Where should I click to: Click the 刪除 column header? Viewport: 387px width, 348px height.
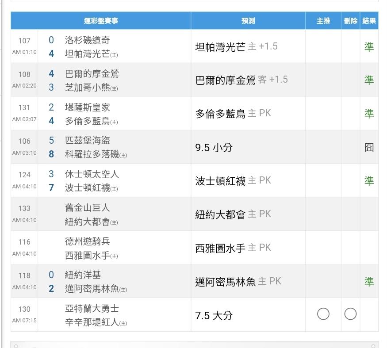click(x=350, y=21)
